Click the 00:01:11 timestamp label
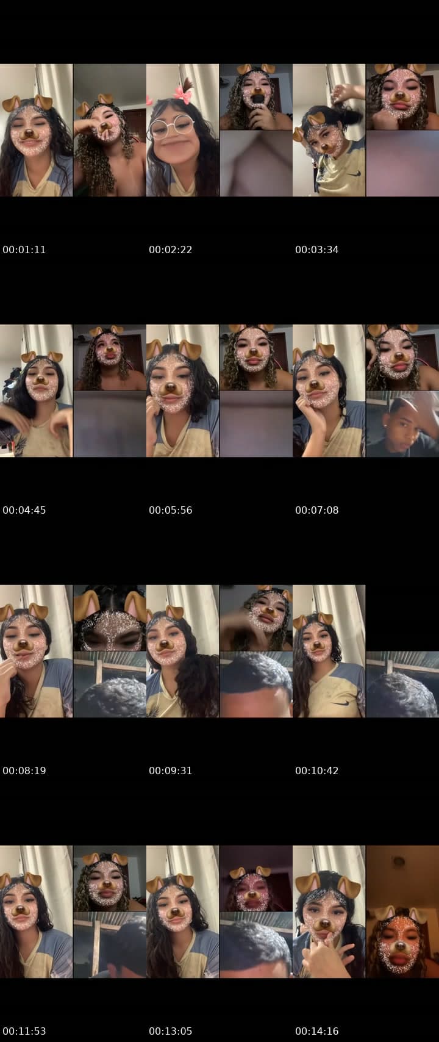 coord(24,250)
